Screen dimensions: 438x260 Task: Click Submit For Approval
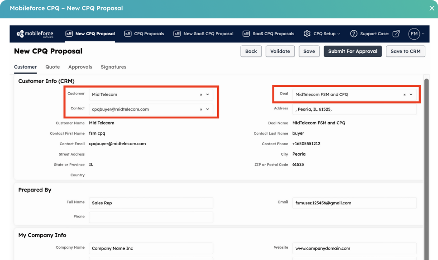[352, 52]
